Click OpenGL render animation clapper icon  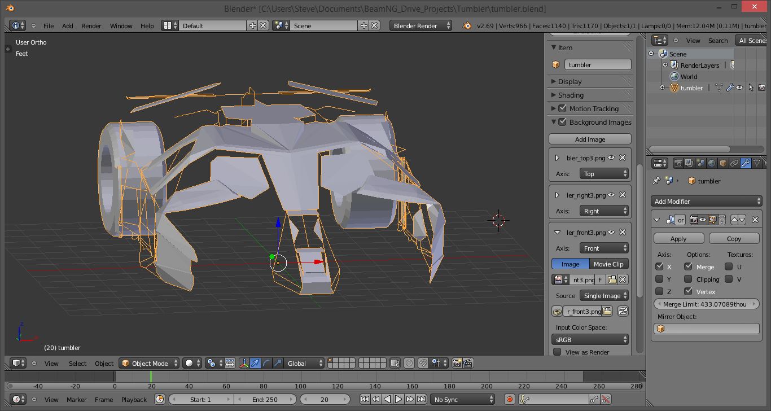(468, 363)
